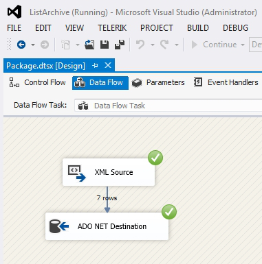The height and width of the screenshot is (264, 262).
Task: Click the Undo arrow icon
Action: 140,45
